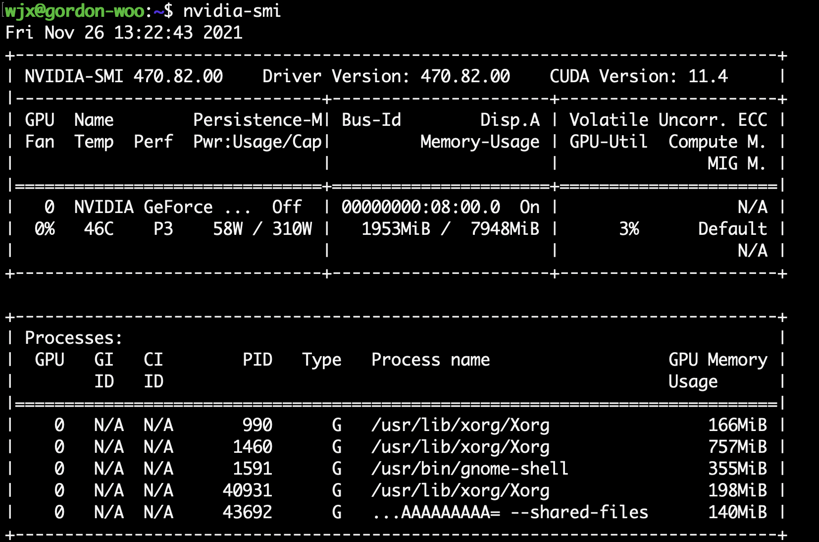Image resolution: width=819 pixels, height=542 pixels.
Task: Click the Bus-Id 00000000:08:00.0 value
Action: coord(419,207)
